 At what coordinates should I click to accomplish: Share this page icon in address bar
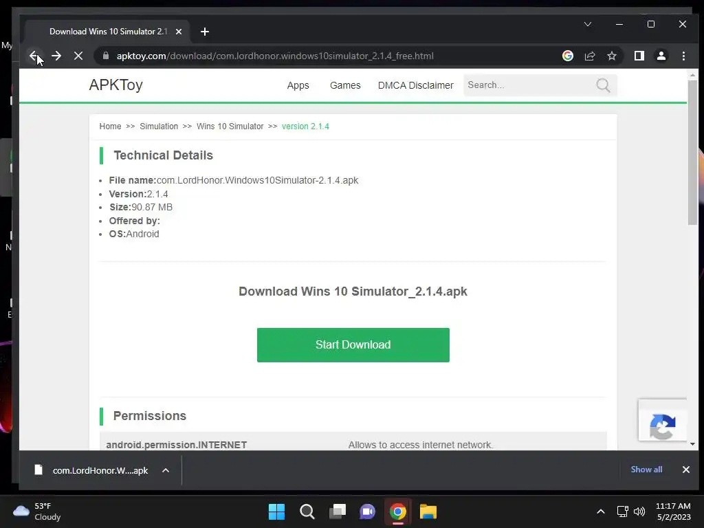pyautogui.click(x=589, y=56)
